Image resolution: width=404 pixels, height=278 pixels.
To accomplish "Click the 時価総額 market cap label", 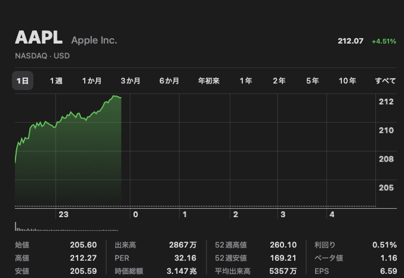I will [129, 271].
